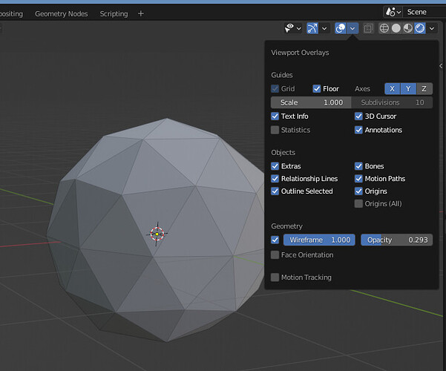The height and width of the screenshot is (371, 446).
Task: Uncheck the Extras checkbox
Action: [275, 166]
